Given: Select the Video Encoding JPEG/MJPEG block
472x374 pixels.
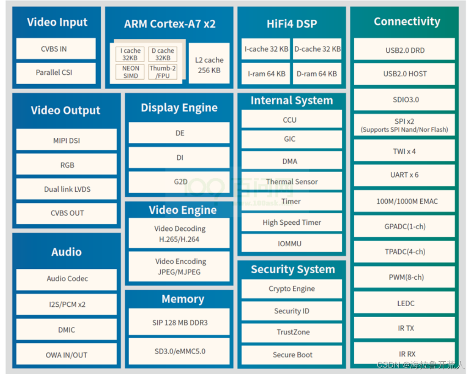Looking at the screenshot, I should coord(179,266).
